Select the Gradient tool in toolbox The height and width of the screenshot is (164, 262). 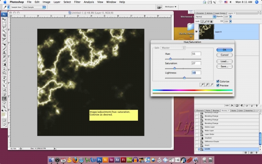[x=4, y=65]
